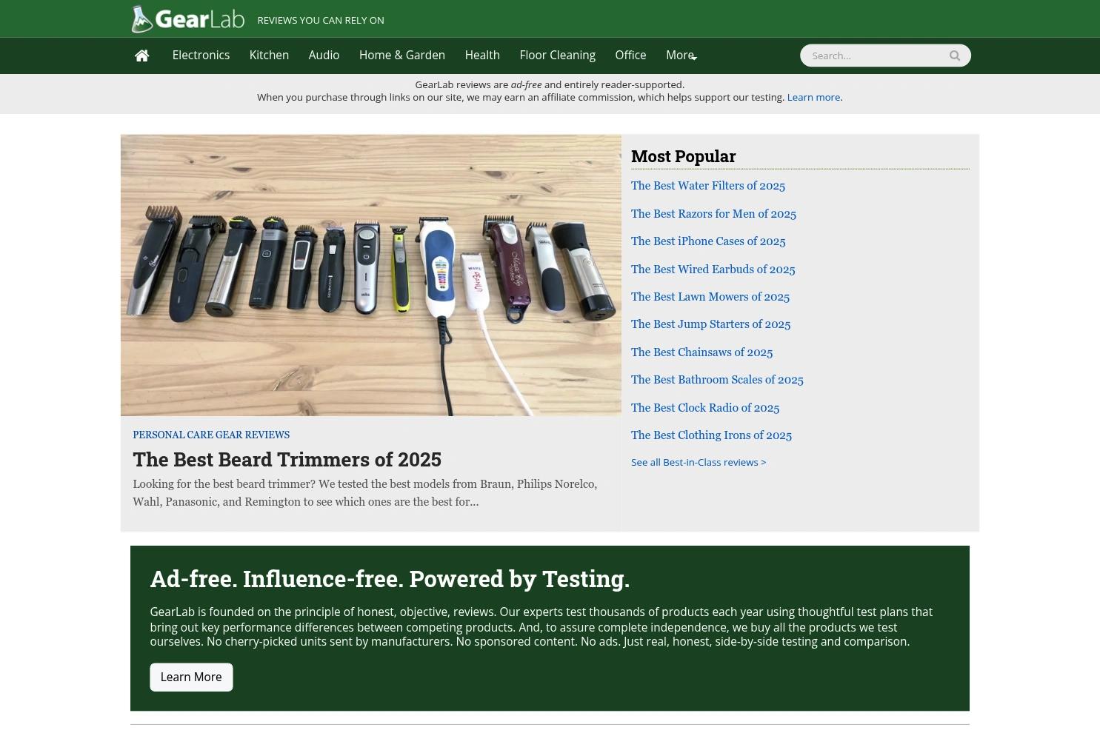Viewport: 1100px width, 733px height.
Task: Click the home icon in the navigation bar
Action: [x=141, y=55]
